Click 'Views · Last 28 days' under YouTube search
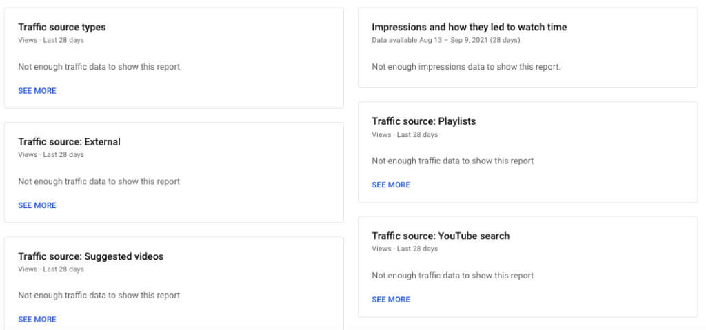Image resolution: width=706 pixels, height=330 pixels. click(405, 249)
